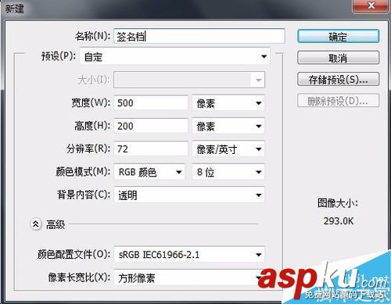This screenshot has height=304, width=391.
Task: Collapse the 高级 advanced section chevron
Action: (36, 224)
